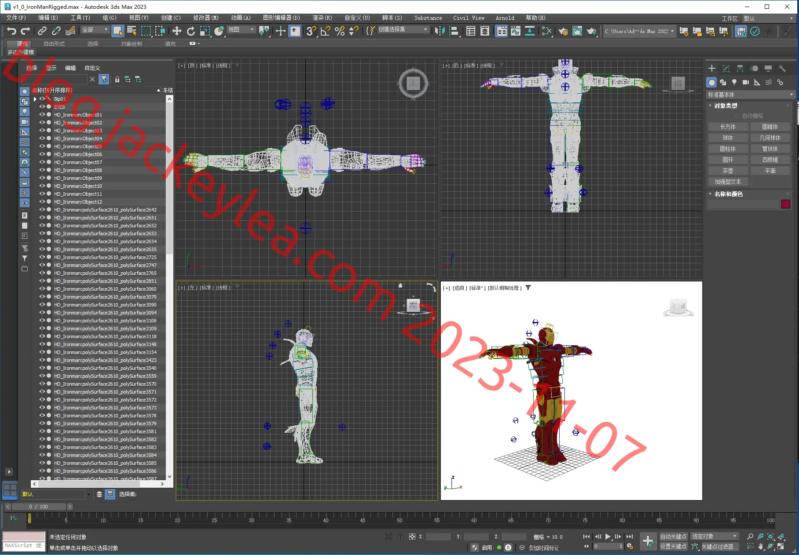Toggle the Percent Snap icon
The image size is (799, 555).
(x=340, y=31)
